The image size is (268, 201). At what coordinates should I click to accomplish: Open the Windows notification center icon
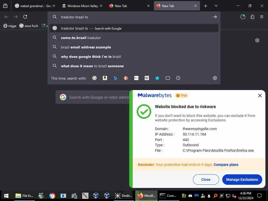259,196
